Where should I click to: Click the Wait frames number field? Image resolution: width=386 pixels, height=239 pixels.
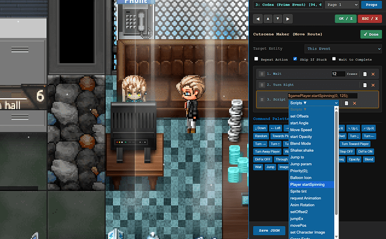338,74
